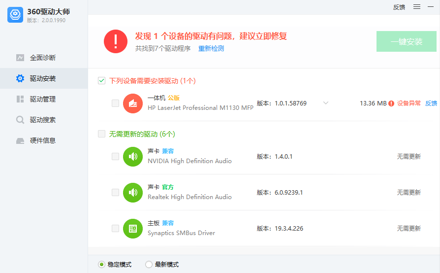Click the 重新检测 link
440x273 pixels.
pyautogui.click(x=211, y=49)
